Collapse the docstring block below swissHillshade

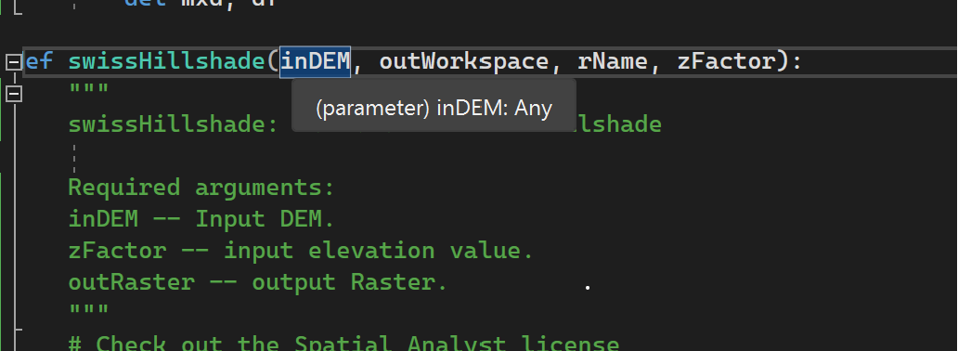(x=13, y=94)
